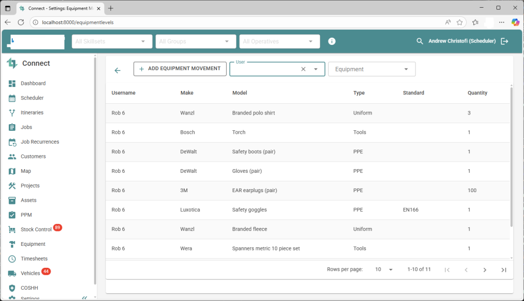Screen dimensions: 524x301
Task: Select Stock Control in sidebar menu
Action: (x=36, y=229)
